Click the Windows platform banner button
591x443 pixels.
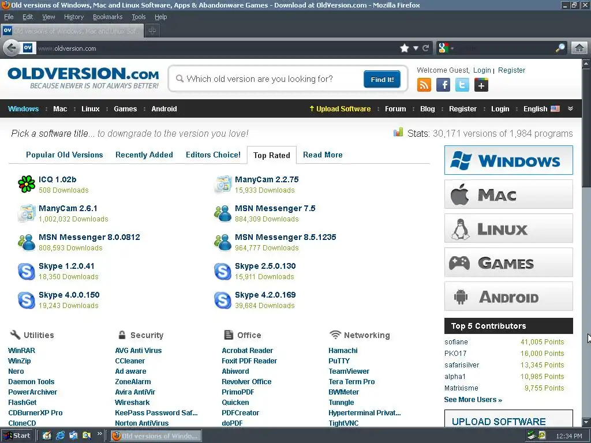pyautogui.click(x=508, y=160)
